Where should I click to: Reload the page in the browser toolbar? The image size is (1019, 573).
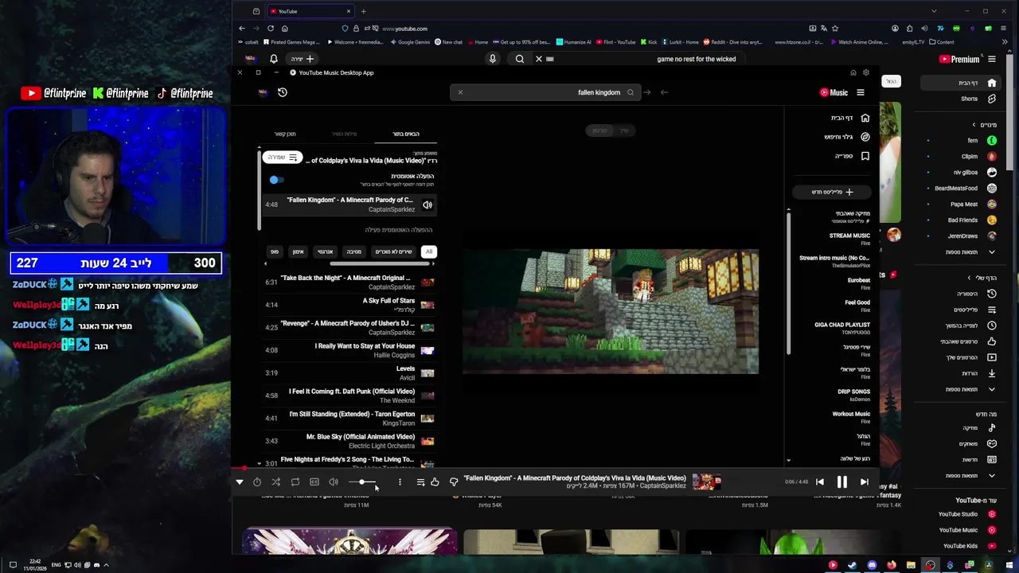click(271, 29)
